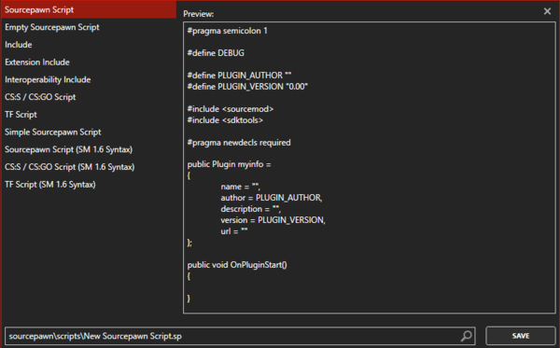Pick CS:S / CS:GO Script (SM 1.6 Syntax)
560x348 pixels.
(x=89, y=167)
